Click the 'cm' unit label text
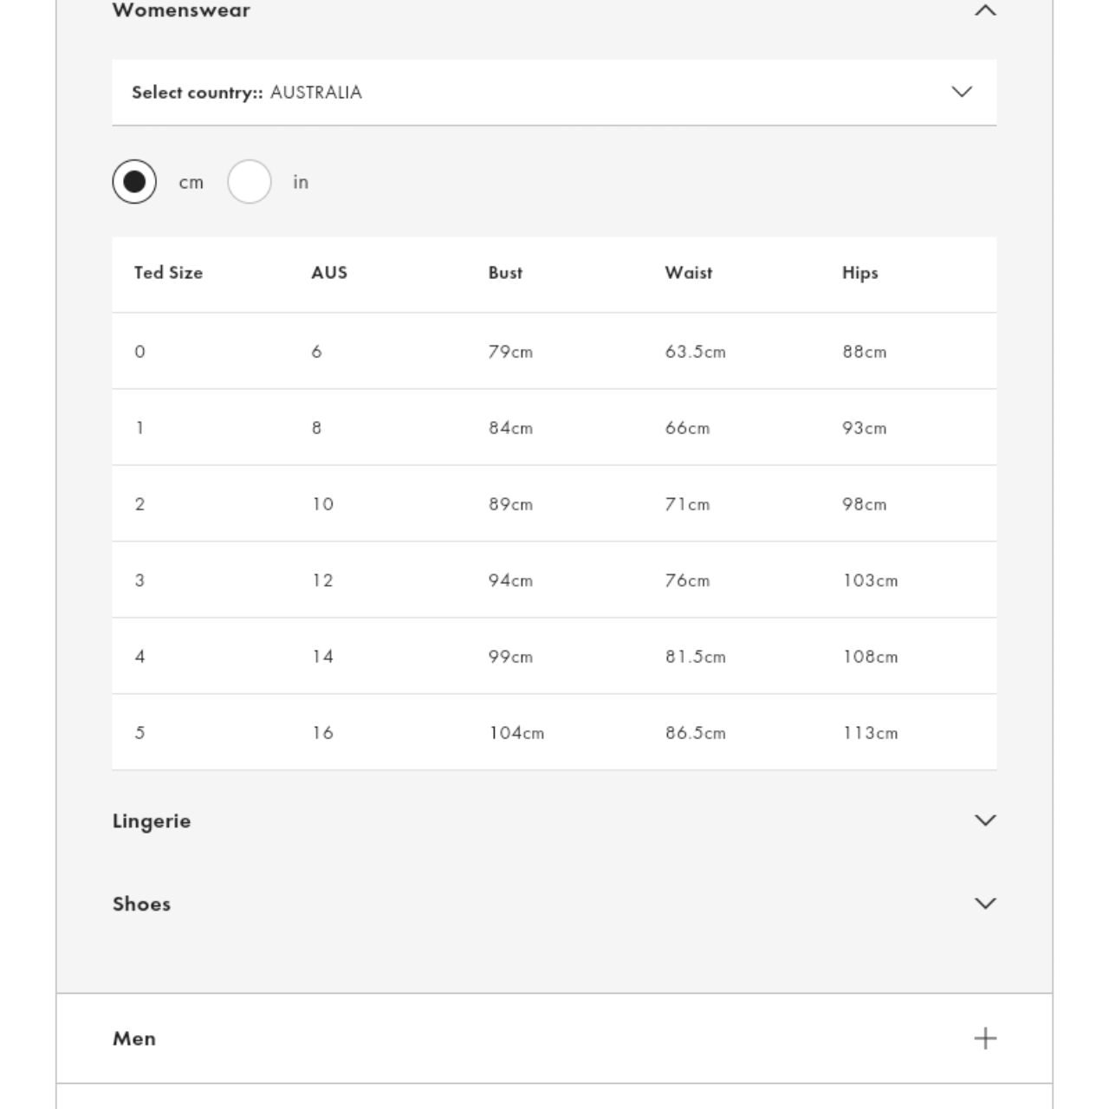Image resolution: width=1109 pixels, height=1109 pixels. point(191,183)
